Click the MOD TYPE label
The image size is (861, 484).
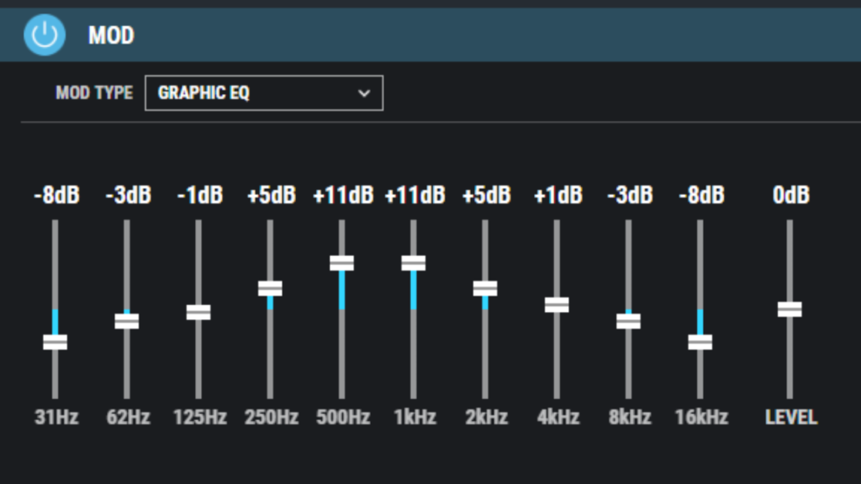tap(94, 92)
